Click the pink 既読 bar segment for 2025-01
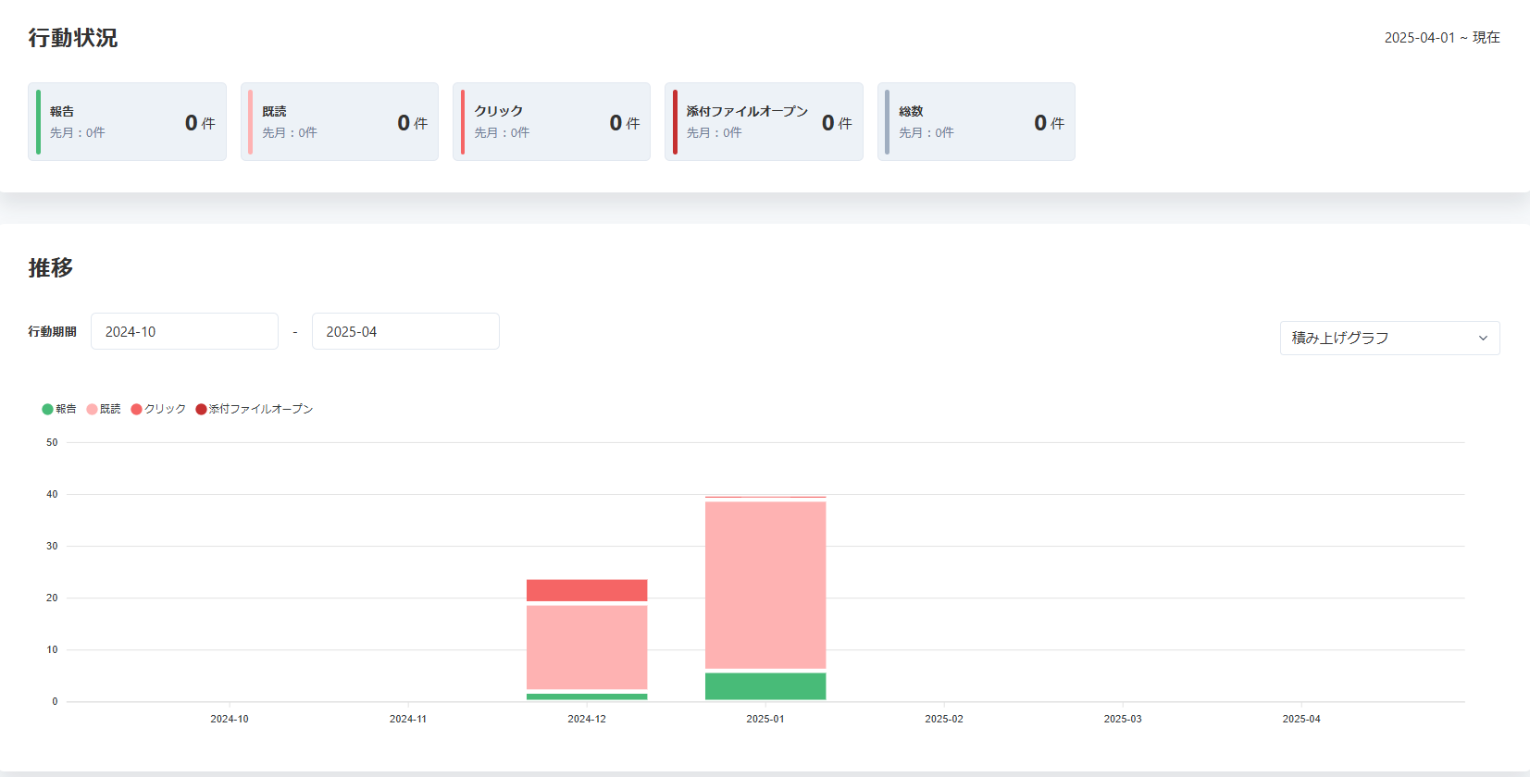Image resolution: width=1530 pixels, height=777 pixels. [x=765, y=585]
